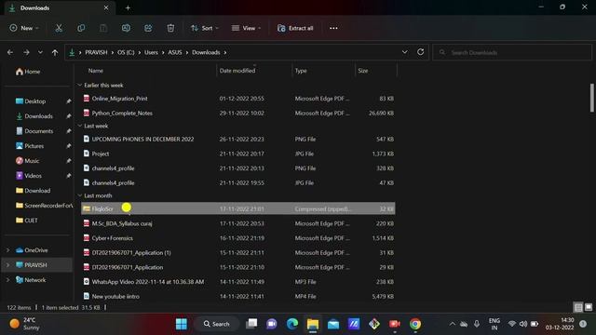Open the screen recorder taskbar icon

[x=395, y=324]
